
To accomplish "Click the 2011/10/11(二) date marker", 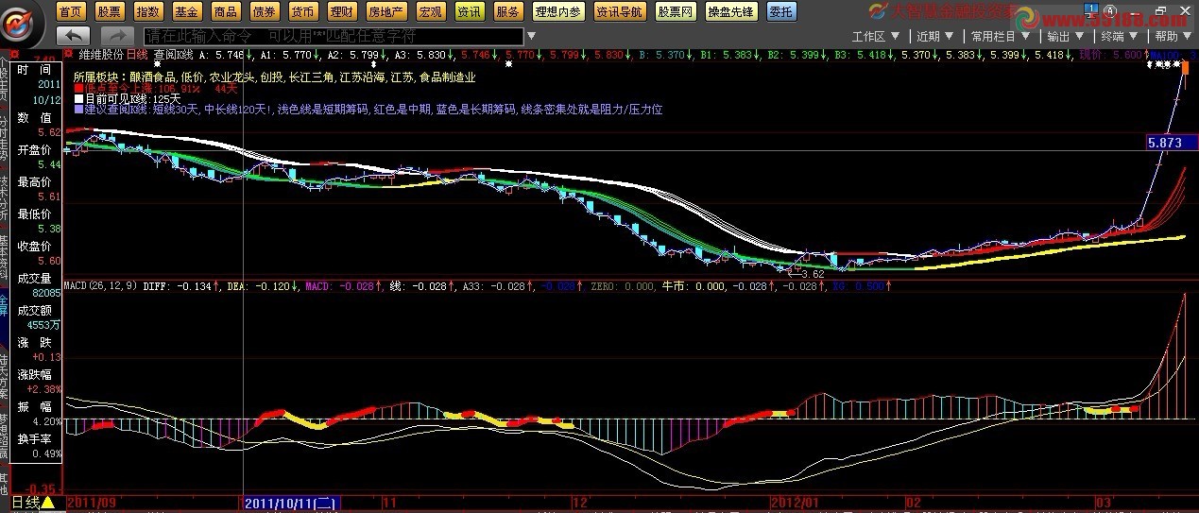I will point(291,504).
